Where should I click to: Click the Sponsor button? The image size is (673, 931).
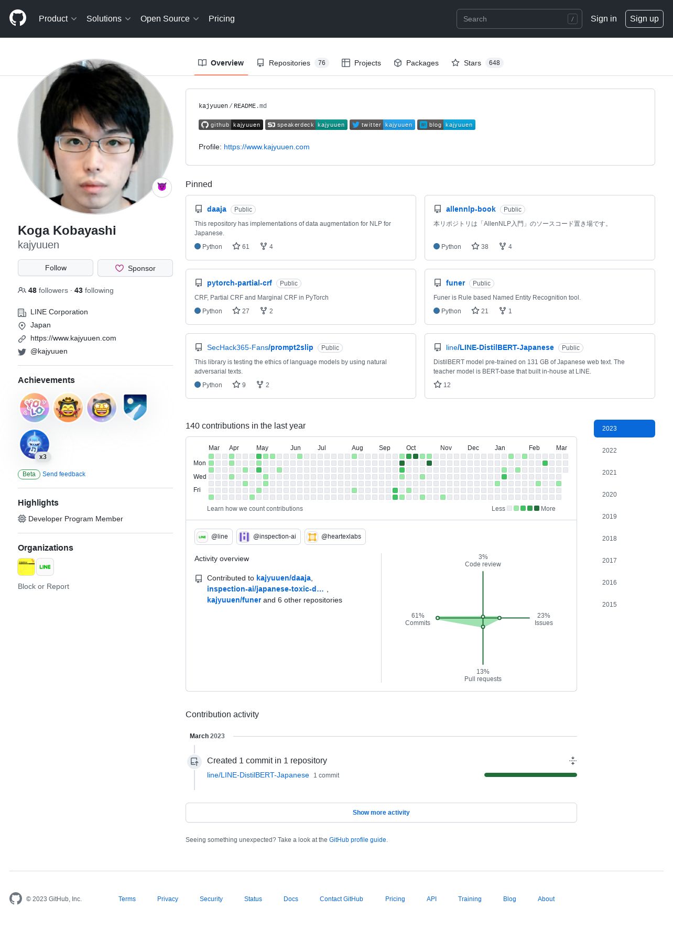click(x=135, y=268)
